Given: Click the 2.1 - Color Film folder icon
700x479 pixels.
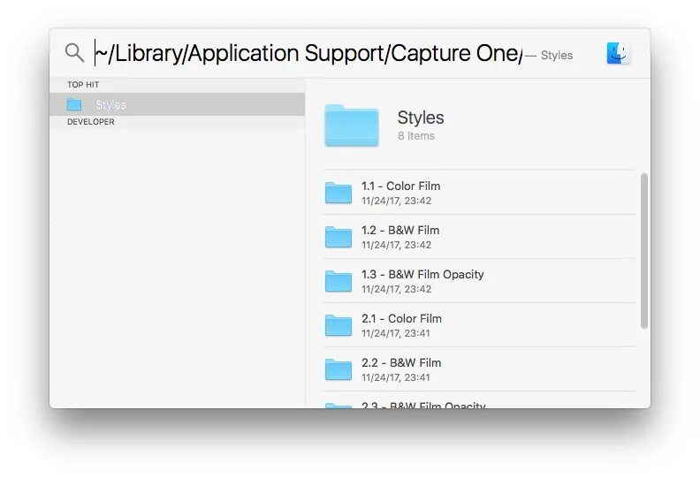Looking at the screenshot, I should tap(339, 325).
